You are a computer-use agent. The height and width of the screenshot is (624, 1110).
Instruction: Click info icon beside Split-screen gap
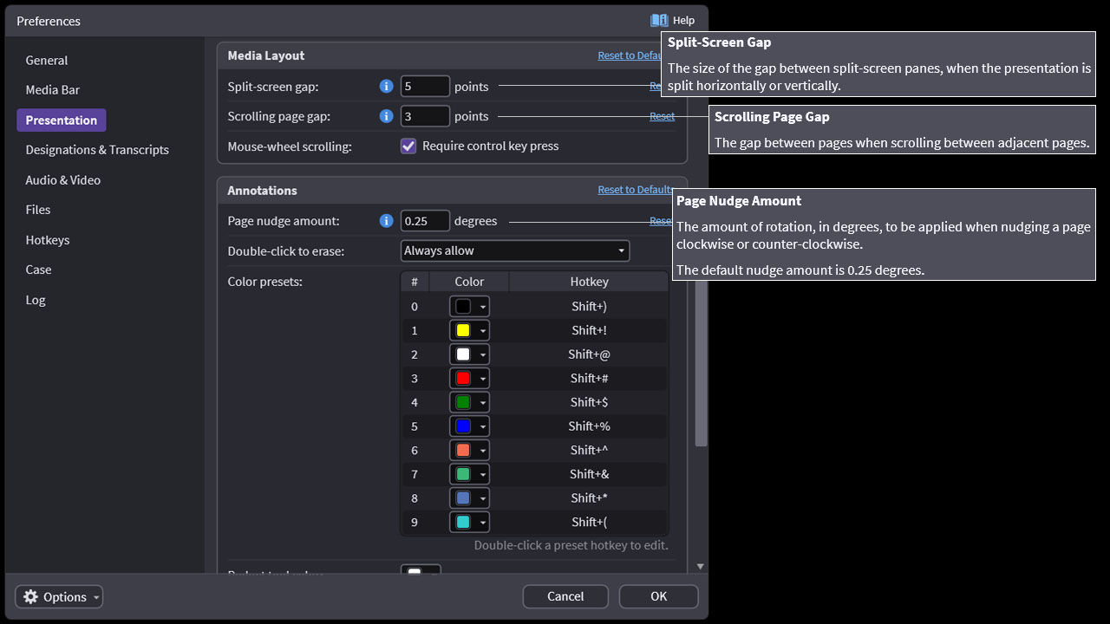click(x=387, y=86)
